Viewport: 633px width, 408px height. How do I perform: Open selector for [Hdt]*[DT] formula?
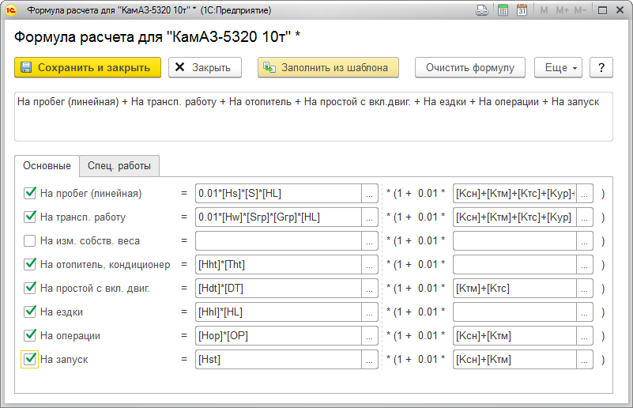[369, 288]
